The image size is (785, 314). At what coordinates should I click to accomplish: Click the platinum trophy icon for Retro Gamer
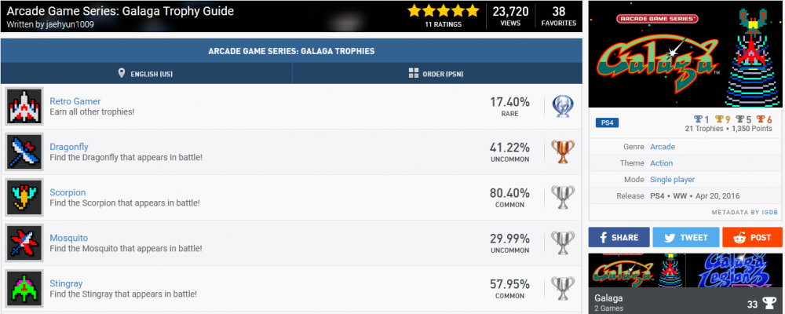point(562,106)
